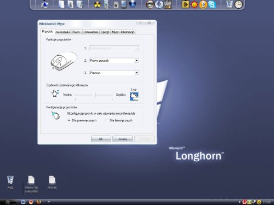Click the double-click speed slider thumb
The image size is (274, 205).
tap(95, 95)
